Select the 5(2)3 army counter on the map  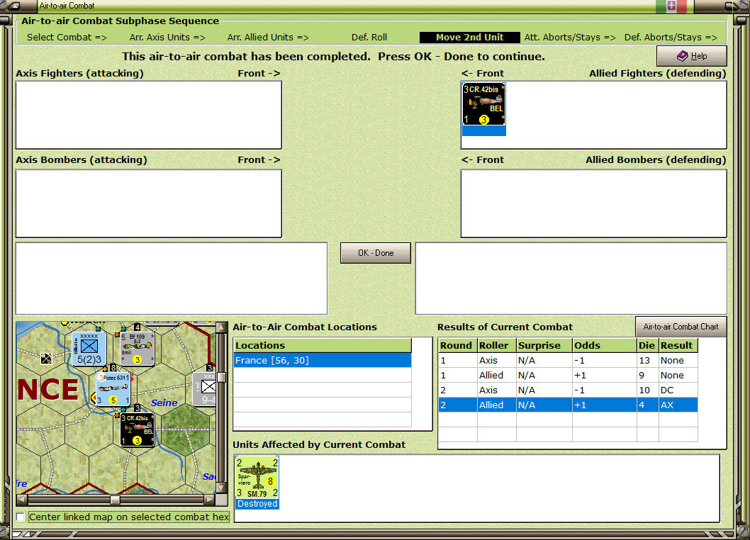[89, 349]
